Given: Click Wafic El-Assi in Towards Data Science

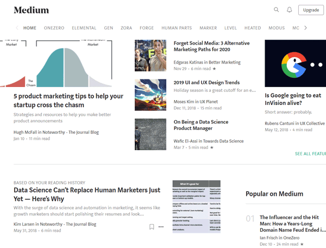Looking at the screenshot, I should (x=209, y=141).
